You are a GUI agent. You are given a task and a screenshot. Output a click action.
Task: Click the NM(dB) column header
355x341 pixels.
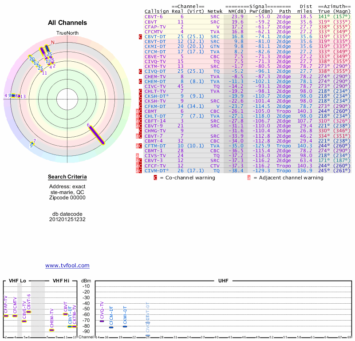[236, 11]
